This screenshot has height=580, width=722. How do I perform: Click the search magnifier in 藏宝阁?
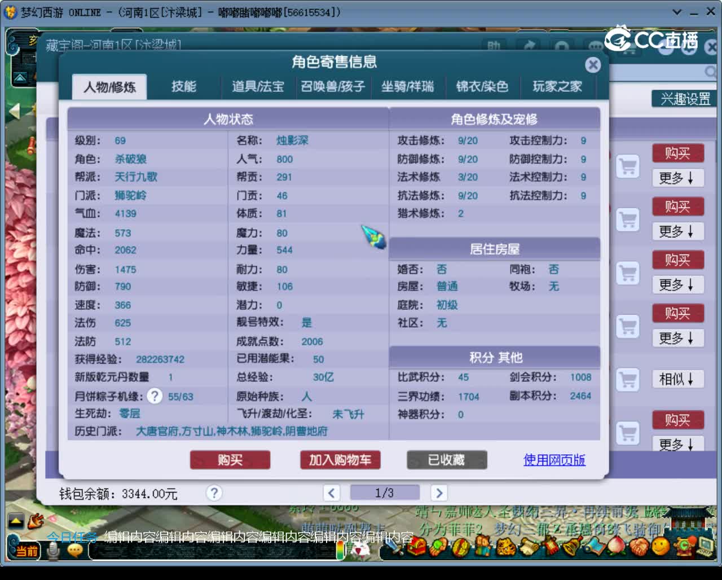click(711, 72)
